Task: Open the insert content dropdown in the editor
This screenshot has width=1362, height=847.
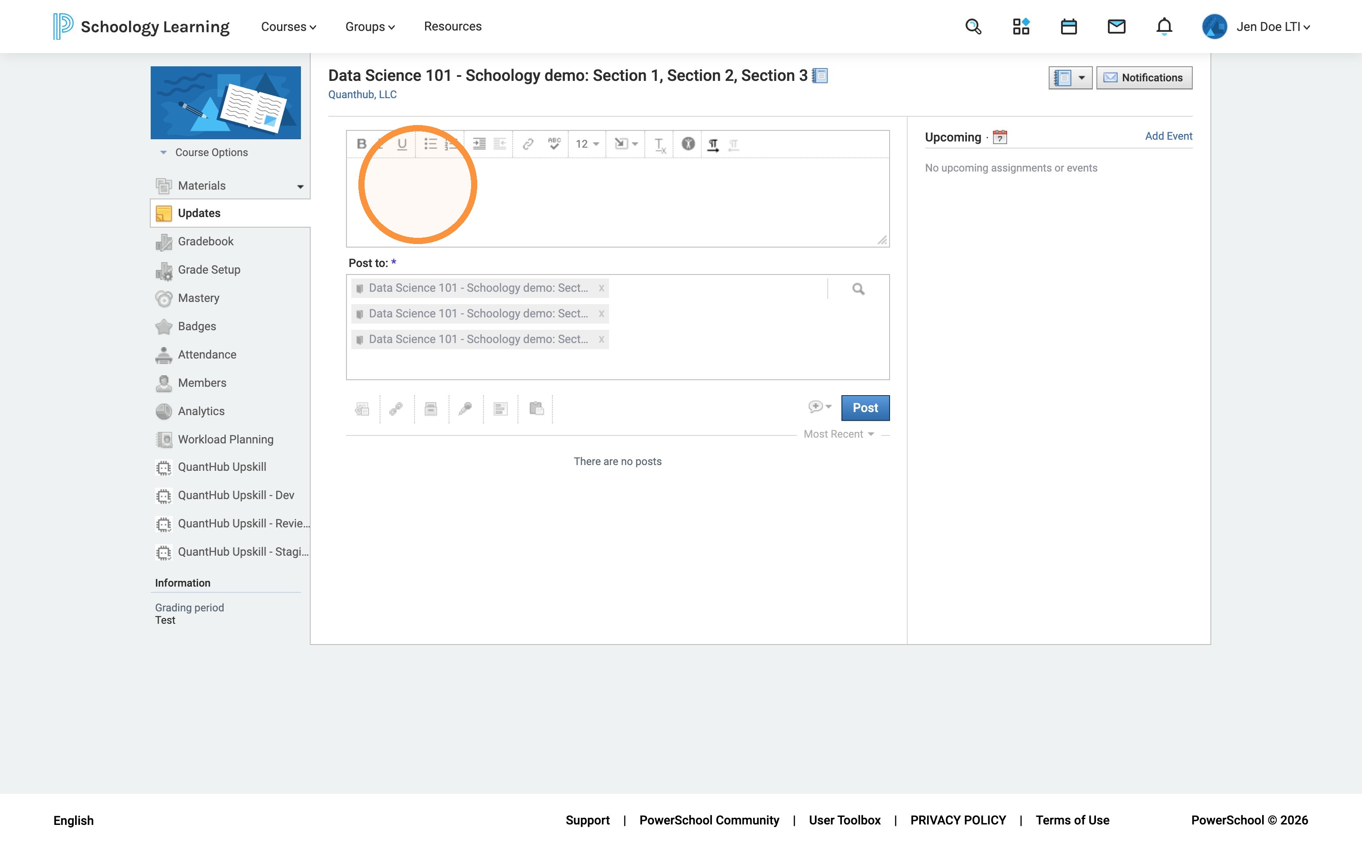Action: click(626, 144)
